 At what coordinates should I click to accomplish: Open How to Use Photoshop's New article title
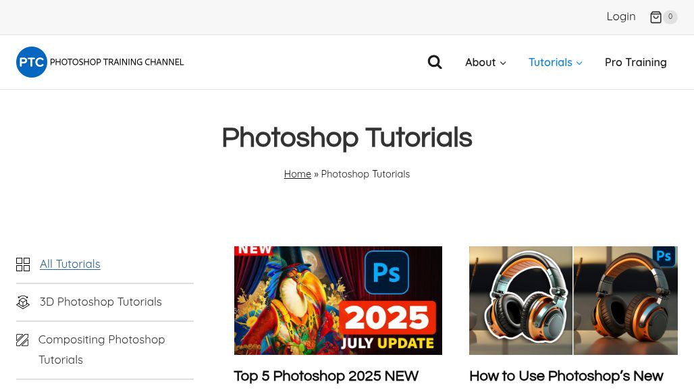[566, 377]
